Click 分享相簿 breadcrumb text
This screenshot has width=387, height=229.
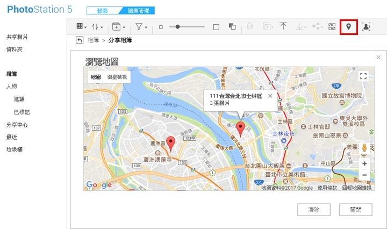[x=120, y=40]
